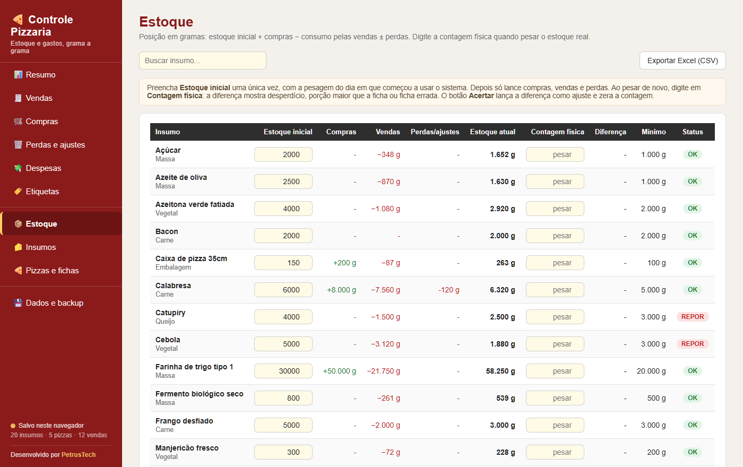Open Dados e backup
Image resolution: width=743 pixels, height=467 pixels.
tap(61, 303)
